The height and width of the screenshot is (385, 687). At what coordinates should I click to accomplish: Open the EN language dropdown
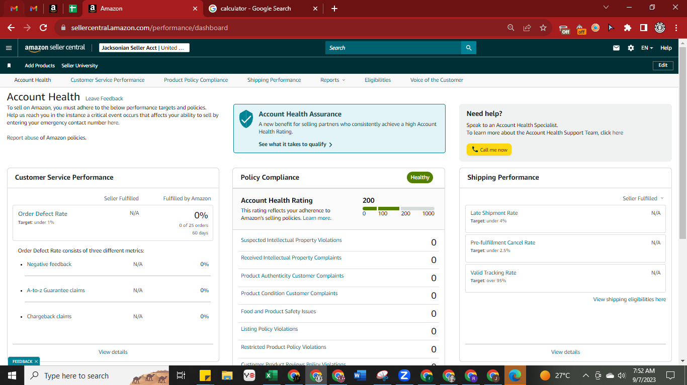click(647, 48)
